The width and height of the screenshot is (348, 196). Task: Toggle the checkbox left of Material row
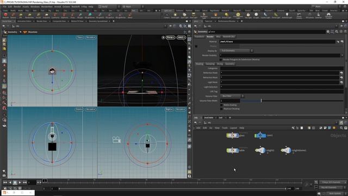coord(196,46)
